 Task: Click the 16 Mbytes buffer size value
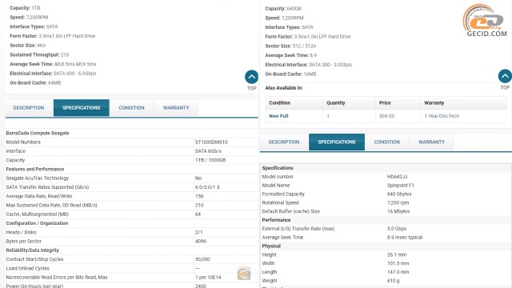[398, 211]
